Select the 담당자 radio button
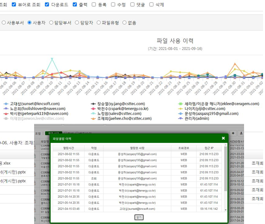The height and width of the screenshot is (224, 265). pos(77,22)
